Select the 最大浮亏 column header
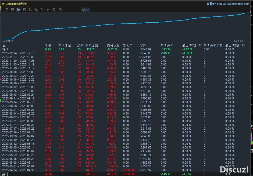 (x=167, y=46)
